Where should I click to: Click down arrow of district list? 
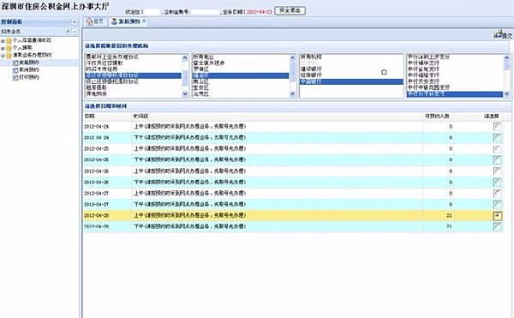293,93
